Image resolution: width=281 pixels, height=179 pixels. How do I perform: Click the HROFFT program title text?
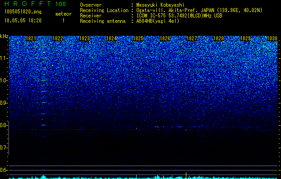click(28, 4)
